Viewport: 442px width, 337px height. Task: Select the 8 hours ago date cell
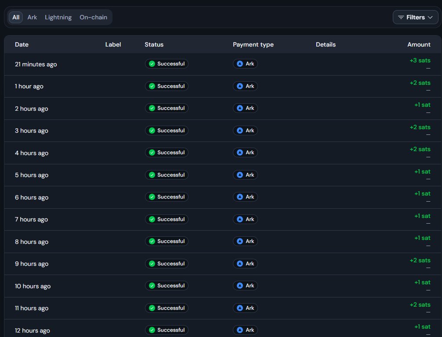[32, 242]
